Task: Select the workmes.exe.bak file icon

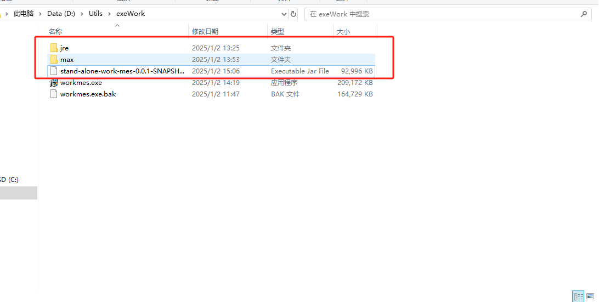Action: pyautogui.click(x=54, y=94)
